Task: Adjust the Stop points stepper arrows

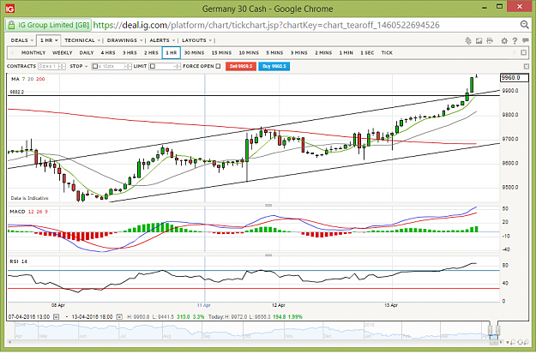Action: pos(128,66)
